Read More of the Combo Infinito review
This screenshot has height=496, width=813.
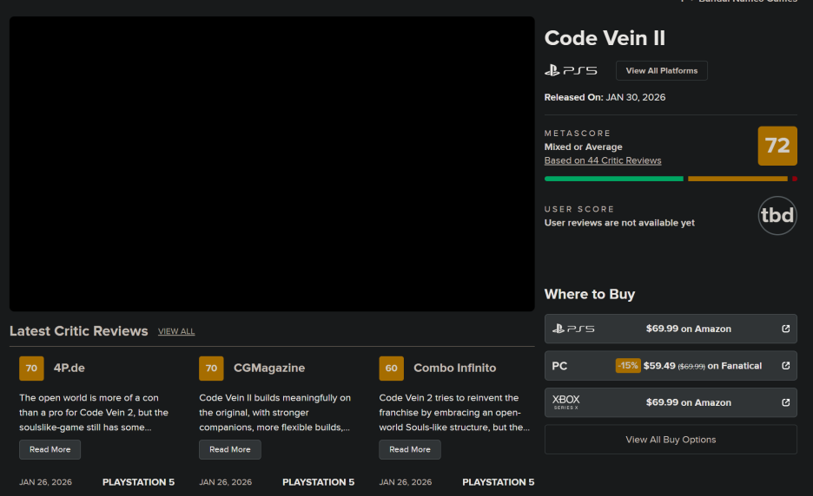[410, 449]
